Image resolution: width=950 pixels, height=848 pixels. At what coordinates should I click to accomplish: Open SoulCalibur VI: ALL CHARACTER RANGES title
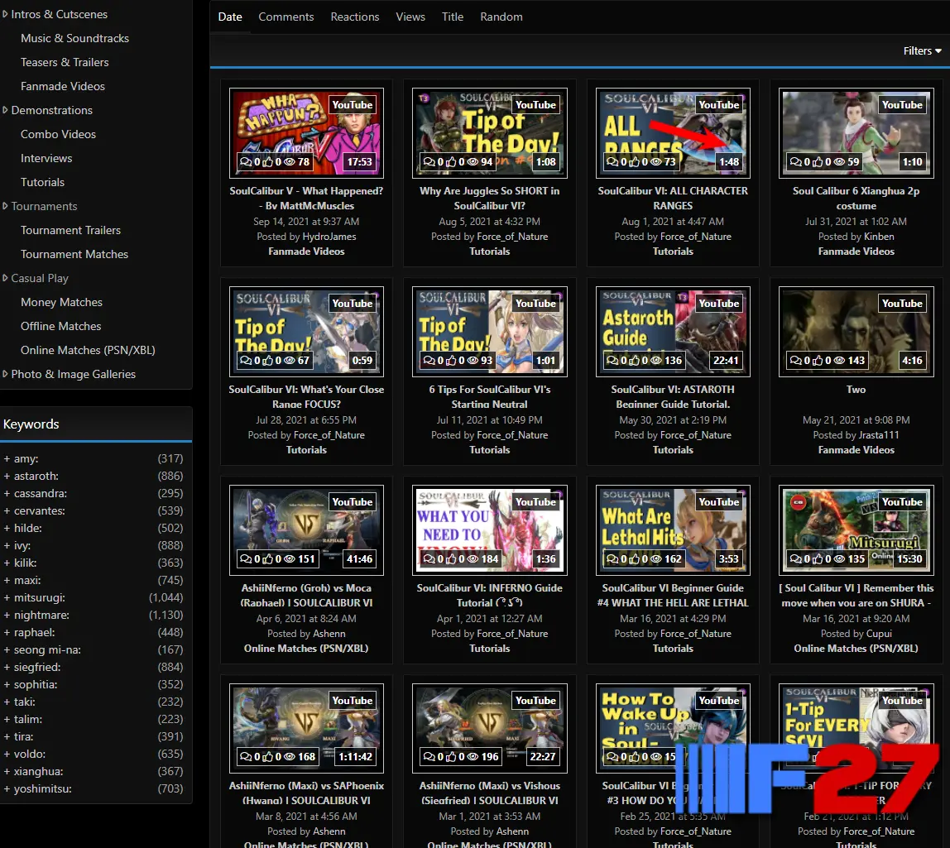click(673, 198)
